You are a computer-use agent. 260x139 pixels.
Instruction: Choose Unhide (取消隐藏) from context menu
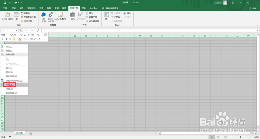[x=14, y=93]
